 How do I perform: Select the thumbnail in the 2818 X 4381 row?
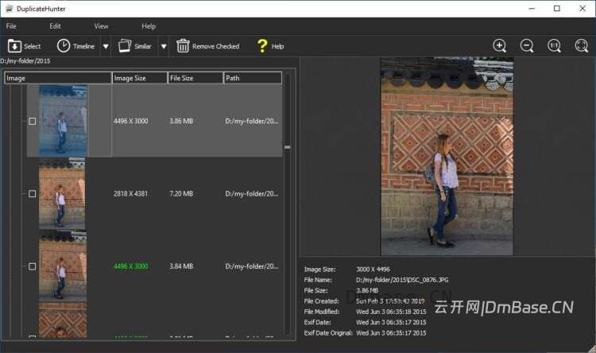(62, 194)
